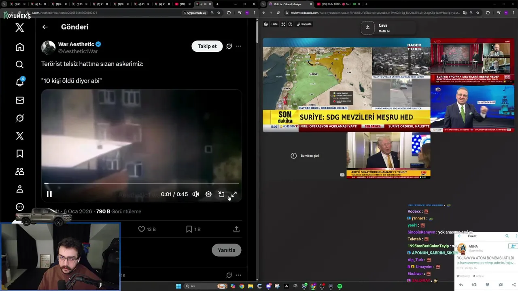Screen dimensions: 518x291
Task: Open Grok icon in X sidebar
Action: [20, 118]
